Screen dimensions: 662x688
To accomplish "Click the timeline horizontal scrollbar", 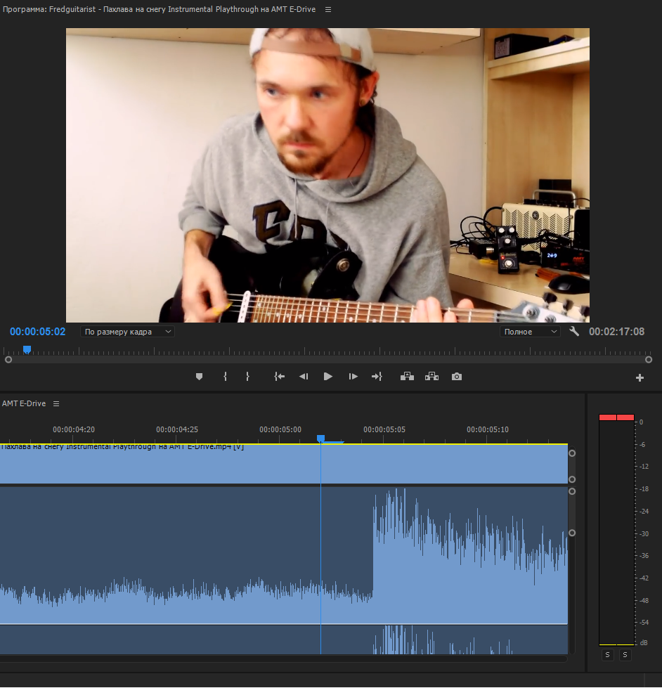I will pos(284,658).
